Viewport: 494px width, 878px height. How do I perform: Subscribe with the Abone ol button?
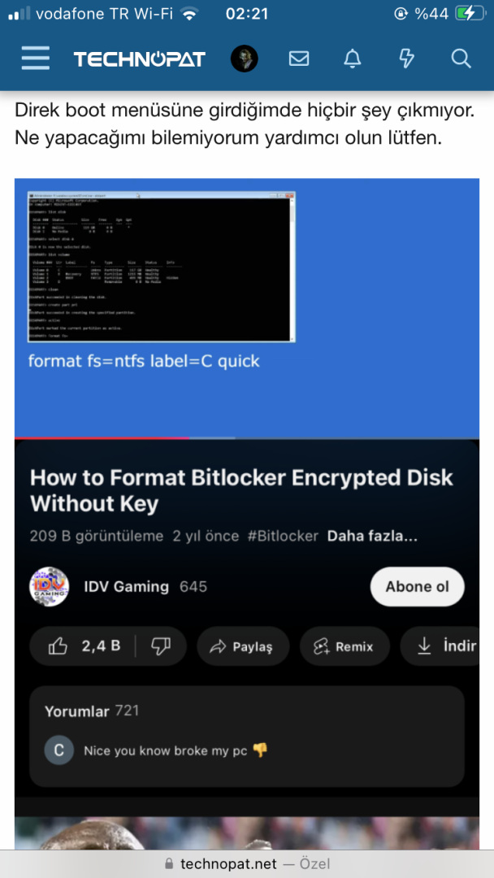418,586
